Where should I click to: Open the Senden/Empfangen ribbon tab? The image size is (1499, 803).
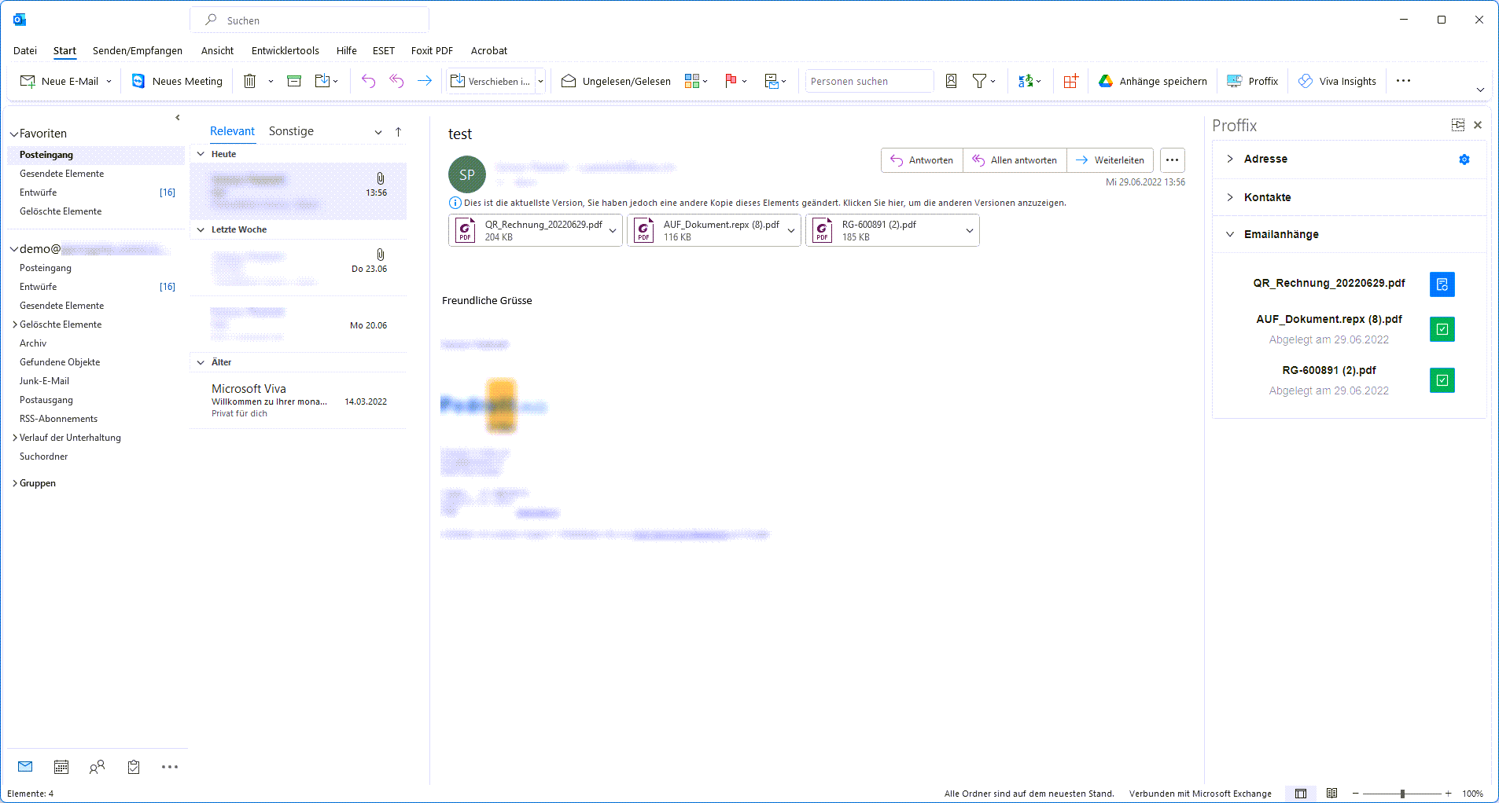[138, 50]
